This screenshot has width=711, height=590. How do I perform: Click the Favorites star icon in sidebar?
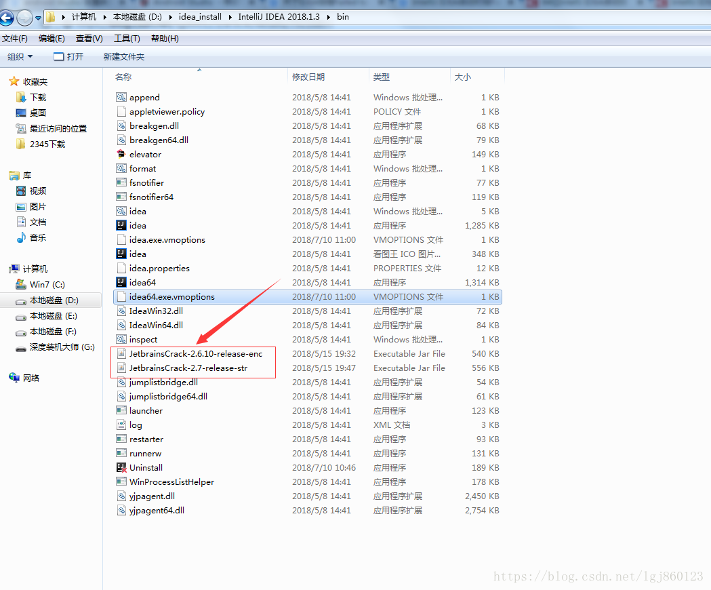pyautogui.click(x=14, y=81)
